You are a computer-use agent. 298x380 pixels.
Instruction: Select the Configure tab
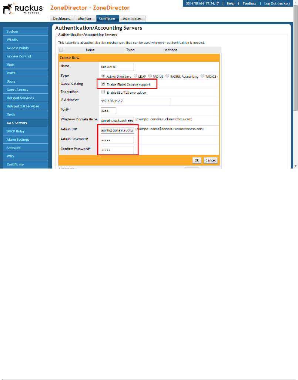tap(107, 19)
